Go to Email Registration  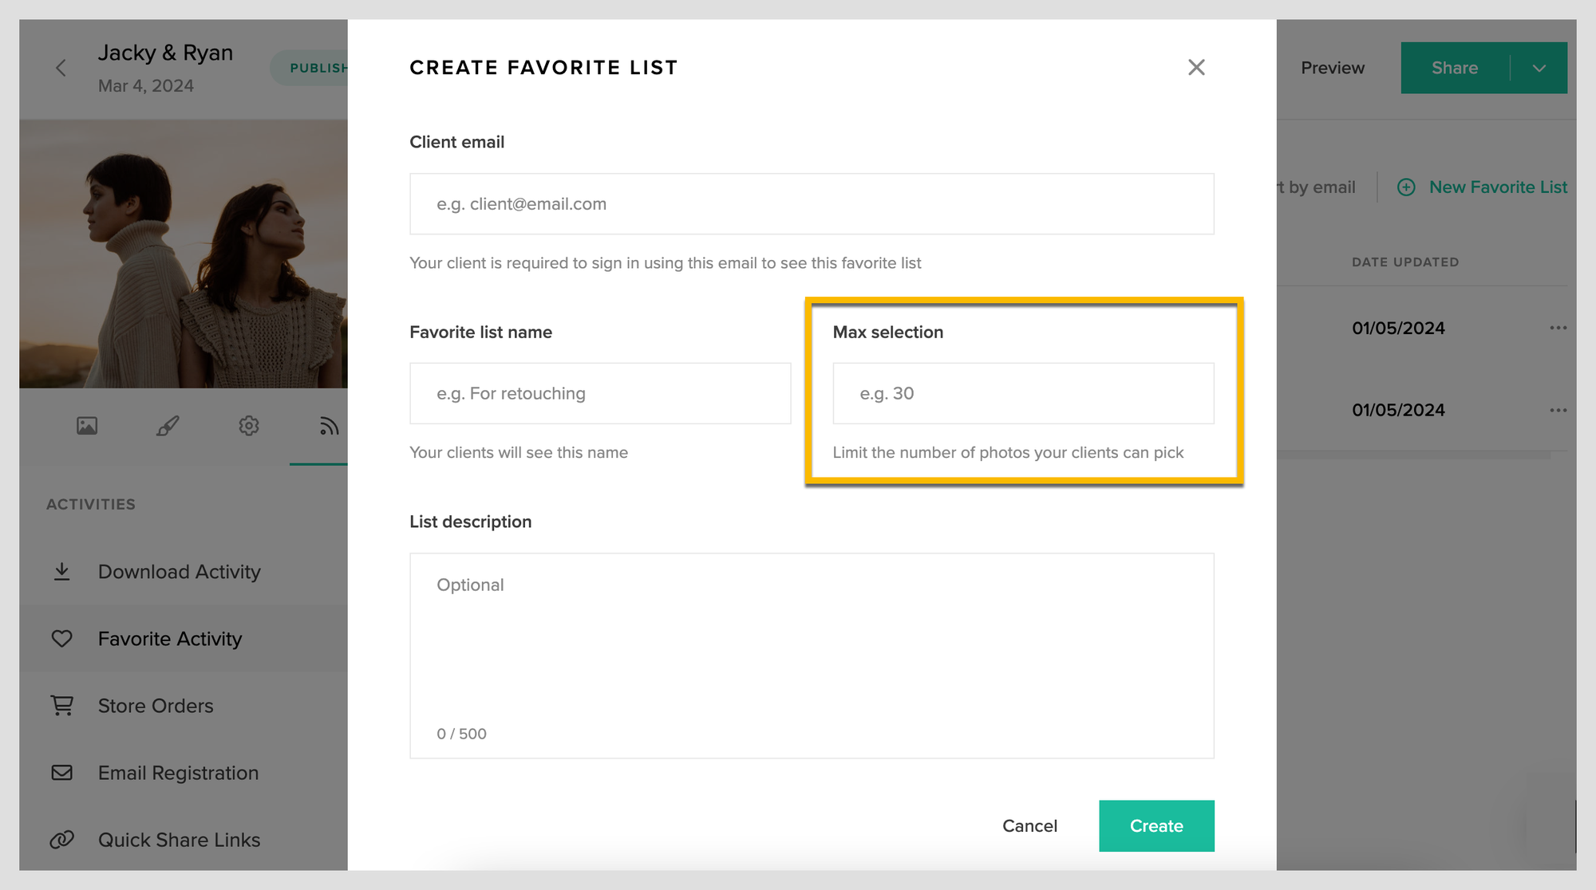[178, 773]
